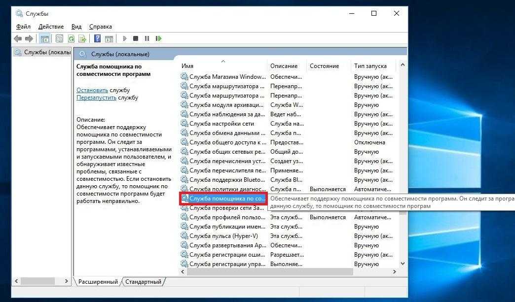Click the Refresh toolbar icon
Viewport: 515px width, 302px height.
[72, 38]
